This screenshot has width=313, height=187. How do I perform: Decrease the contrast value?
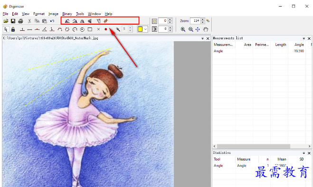click(x=170, y=31)
